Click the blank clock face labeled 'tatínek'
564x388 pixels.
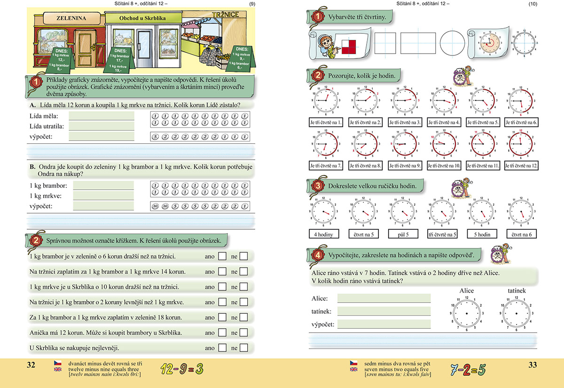(x=517, y=313)
